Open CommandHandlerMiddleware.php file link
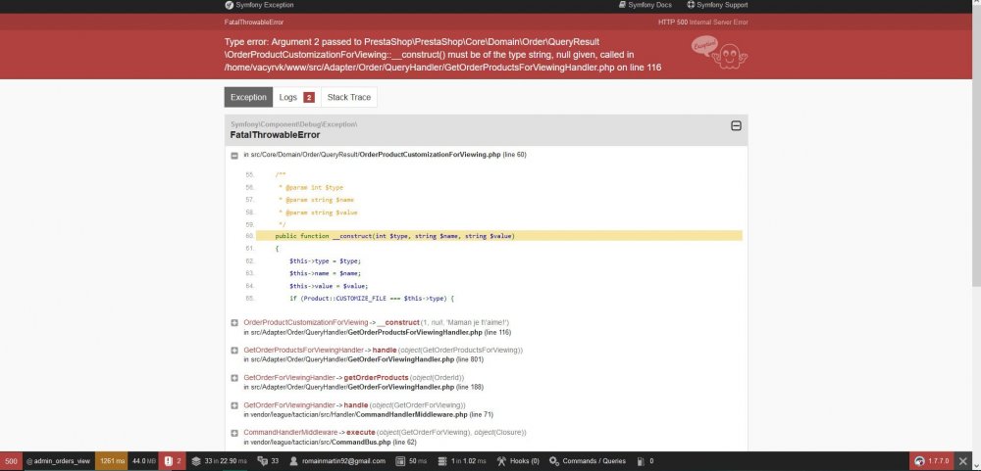Viewport: 981px width, 471px height. [x=410, y=414]
